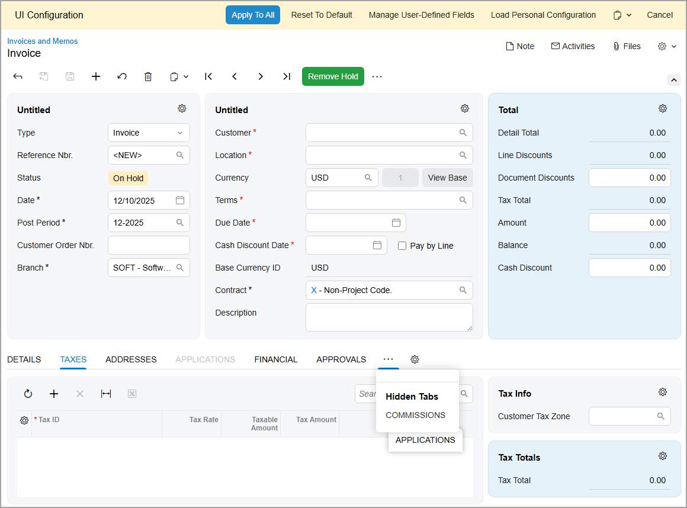This screenshot has width=687, height=508.
Task: Expand the clipboard dropdown in UI Configuration bar
Action: pyautogui.click(x=622, y=15)
